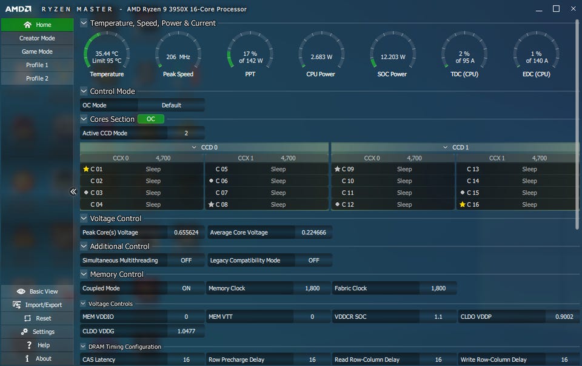Click the Reset icon in sidebar
The width and height of the screenshot is (582, 366).
coord(27,318)
